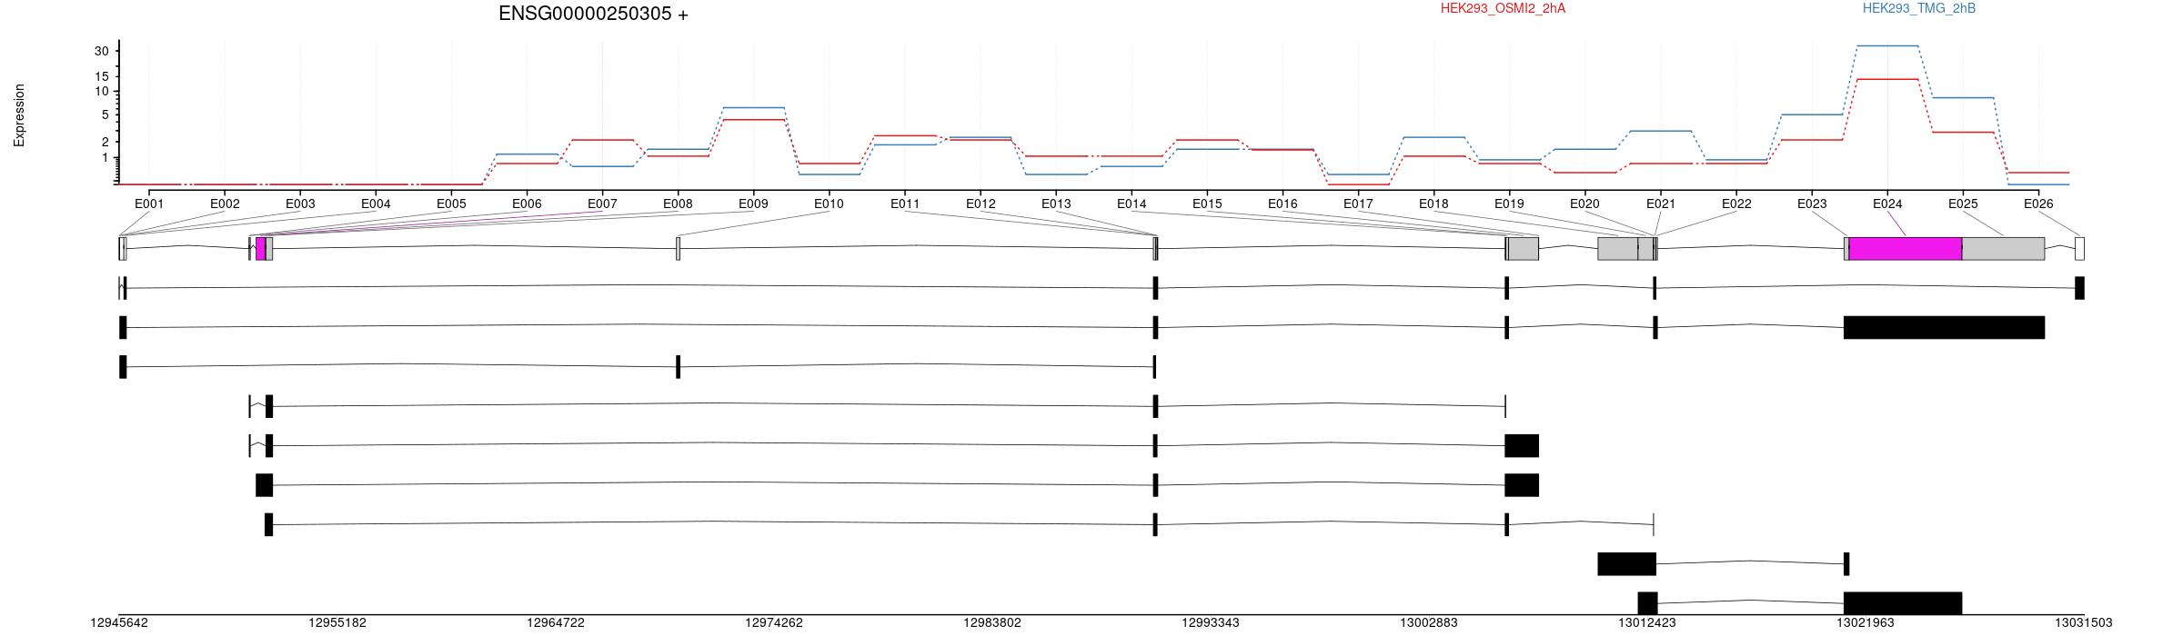Click exon label E026
This screenshot has width=2183, height=636.
pyautogui.click(x=2038, y=204)
